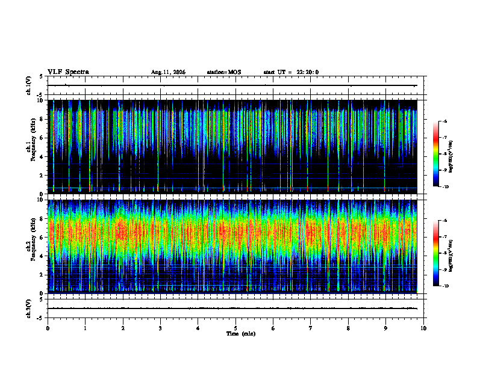Click the "5" tick on ch.1(V) axis
Image resolution: width=477 pixels, height=368 pixels.
click(42, 76)
